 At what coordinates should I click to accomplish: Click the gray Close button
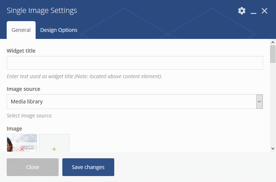coord(33,167)
